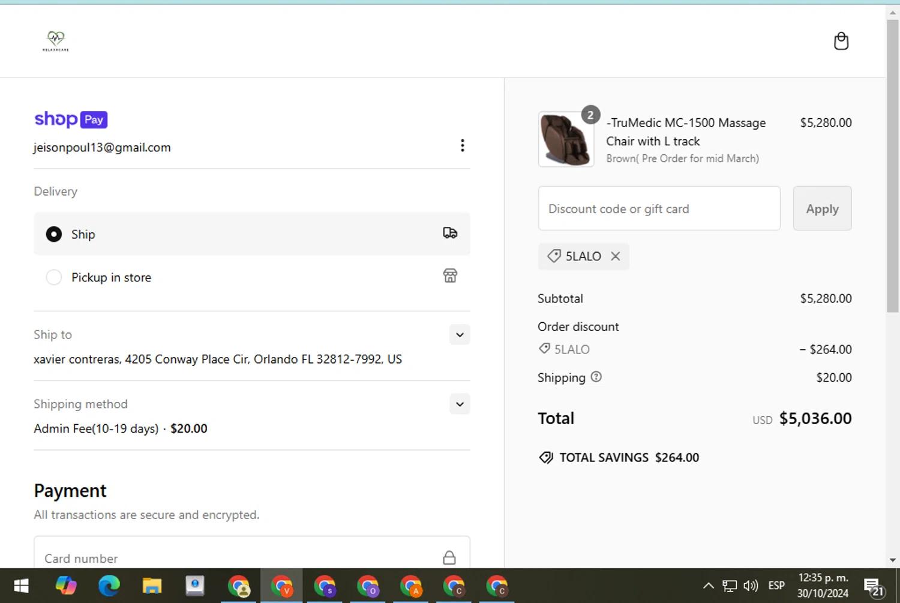
Task: Click the page's vertical scrollbar thumb
Action: click(893, 166)
